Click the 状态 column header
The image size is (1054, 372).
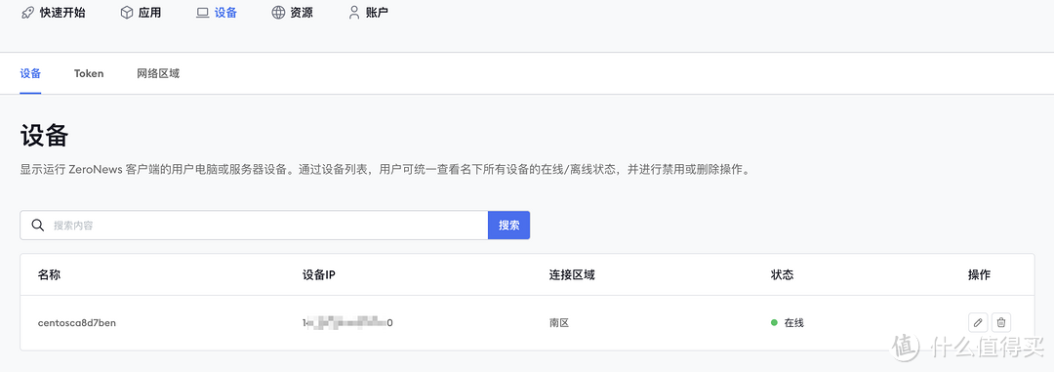click(x=783, y=274)
